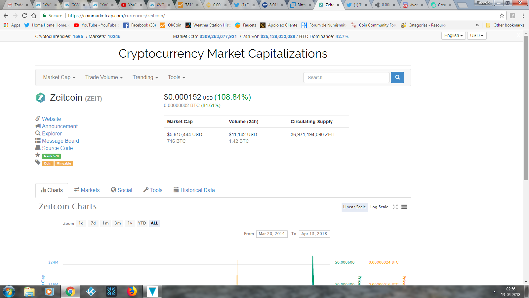529x298 pixels.
Task: Open Firefox from taskbar
Action: (132, 291)
